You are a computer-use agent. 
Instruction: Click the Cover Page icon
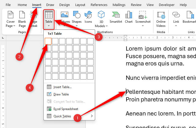point(10,15)
